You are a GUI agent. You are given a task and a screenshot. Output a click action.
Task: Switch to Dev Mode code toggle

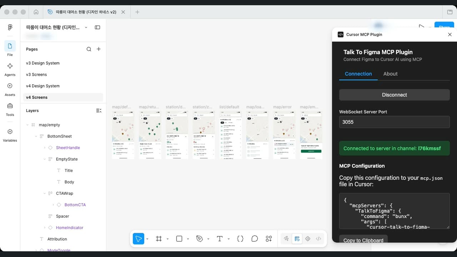pyautogui.click(x=318, y=239)
